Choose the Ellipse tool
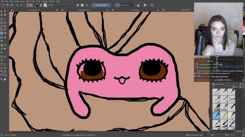This screenshot has height=137, width=245. point(5,23)
